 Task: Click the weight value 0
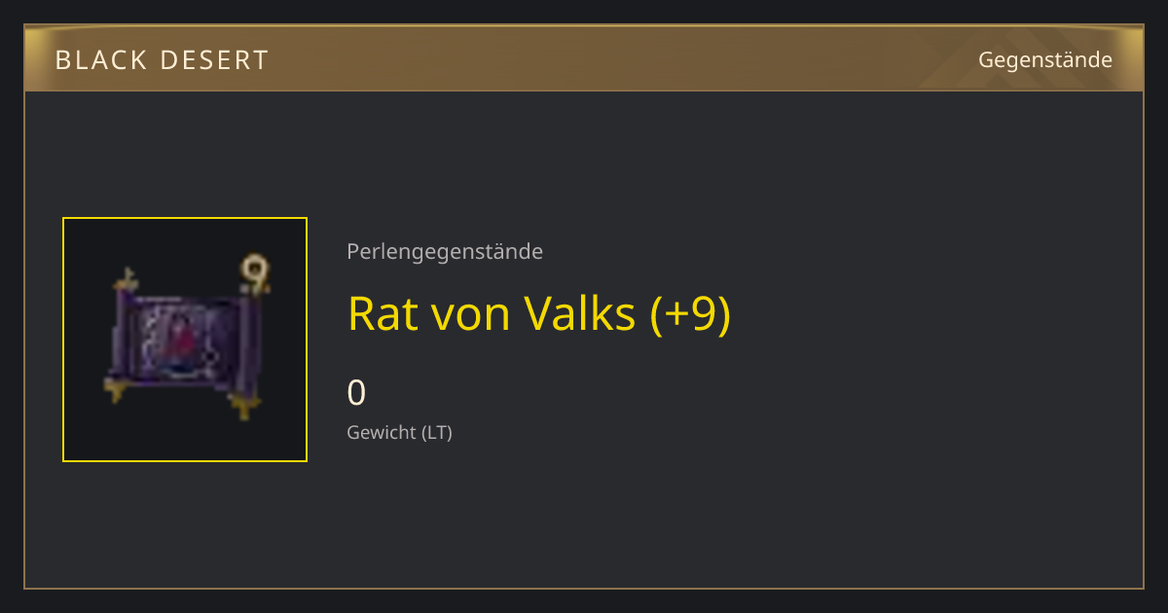point(356,393)
